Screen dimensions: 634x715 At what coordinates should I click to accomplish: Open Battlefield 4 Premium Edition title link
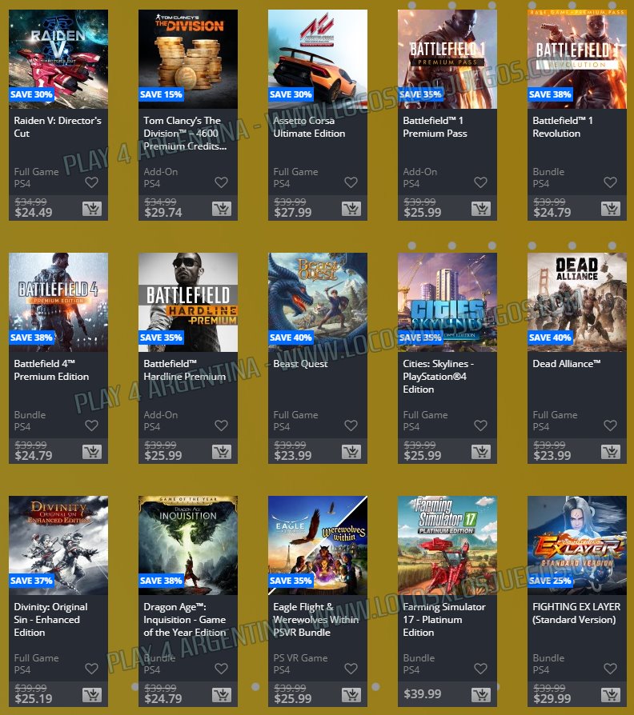51,369
